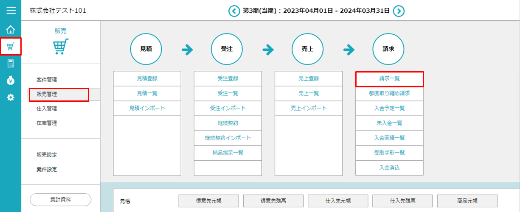Open the calculator accounting icon
This screenshot has height=212, width=520.
click(11, 64)
